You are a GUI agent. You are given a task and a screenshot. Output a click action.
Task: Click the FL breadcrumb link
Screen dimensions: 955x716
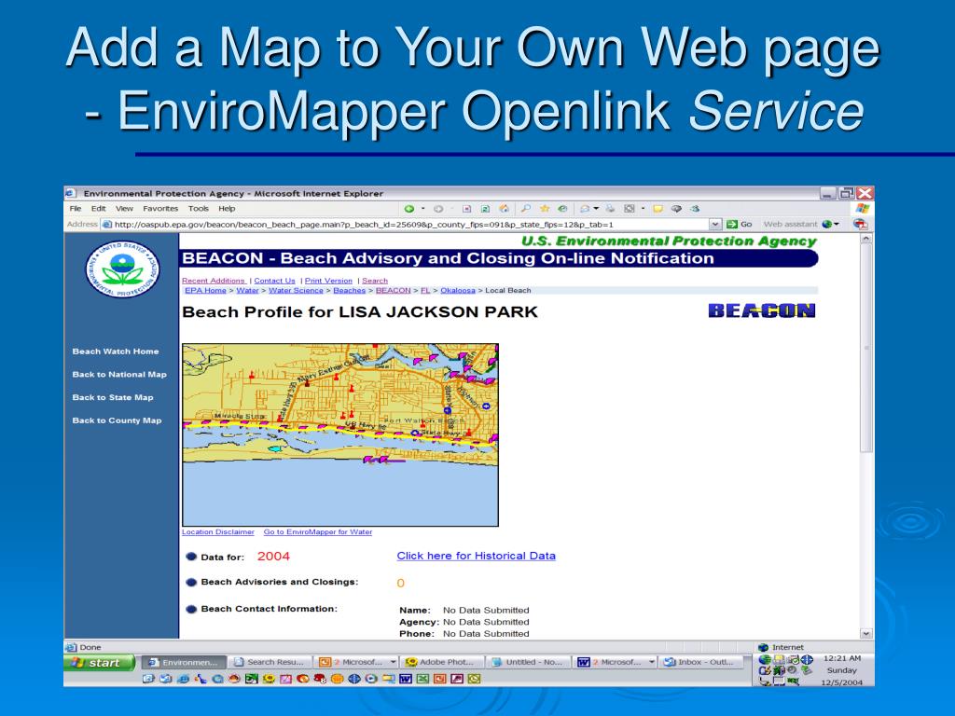pos(425,291)
